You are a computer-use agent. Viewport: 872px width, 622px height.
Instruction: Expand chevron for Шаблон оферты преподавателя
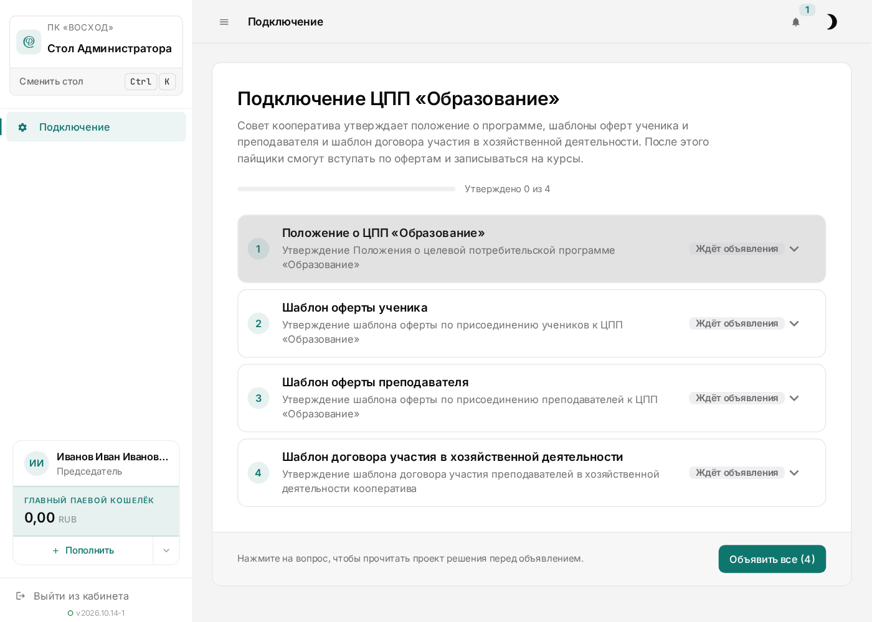pos(794,398)
